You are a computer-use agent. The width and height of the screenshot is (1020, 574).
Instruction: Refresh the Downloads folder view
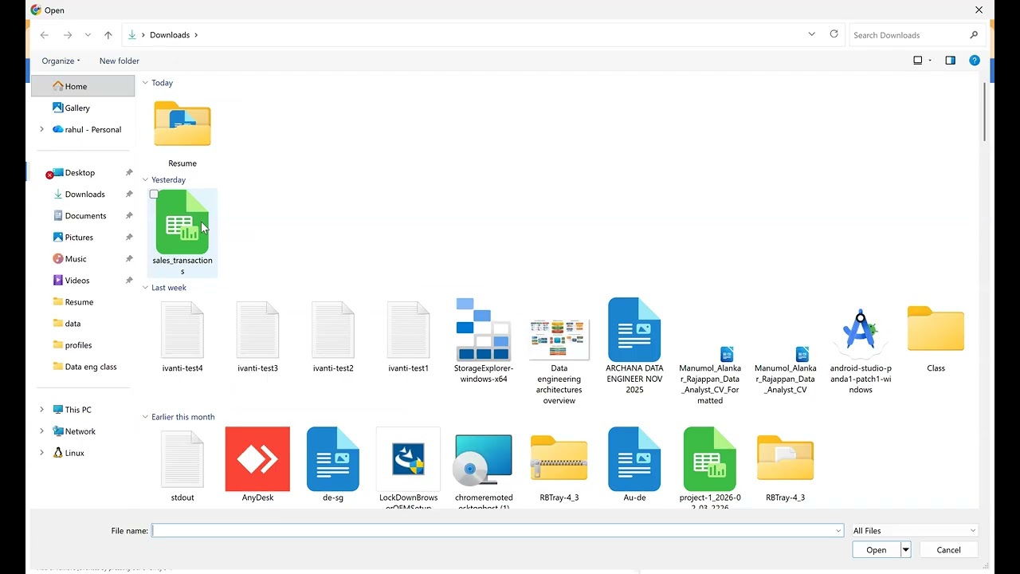click(x=834, y=34)
